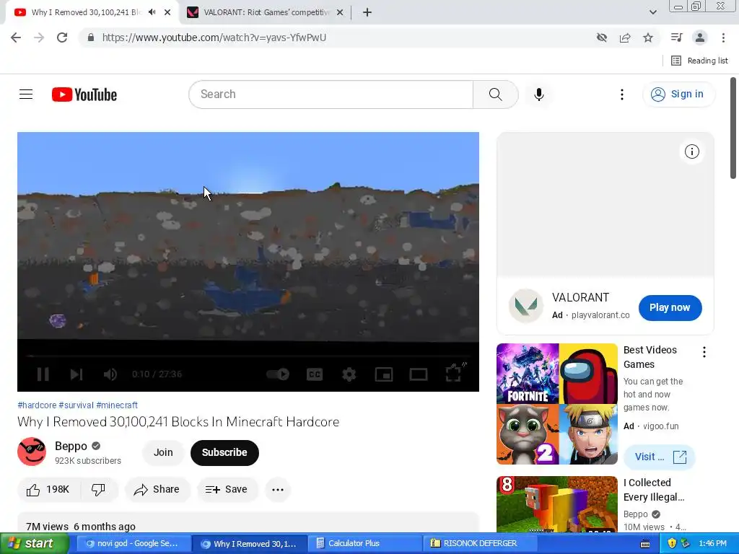Switch to novi god Google Search taskbar item
The image size is (739, 554).
pyautogui.click(x=133, y=544)
